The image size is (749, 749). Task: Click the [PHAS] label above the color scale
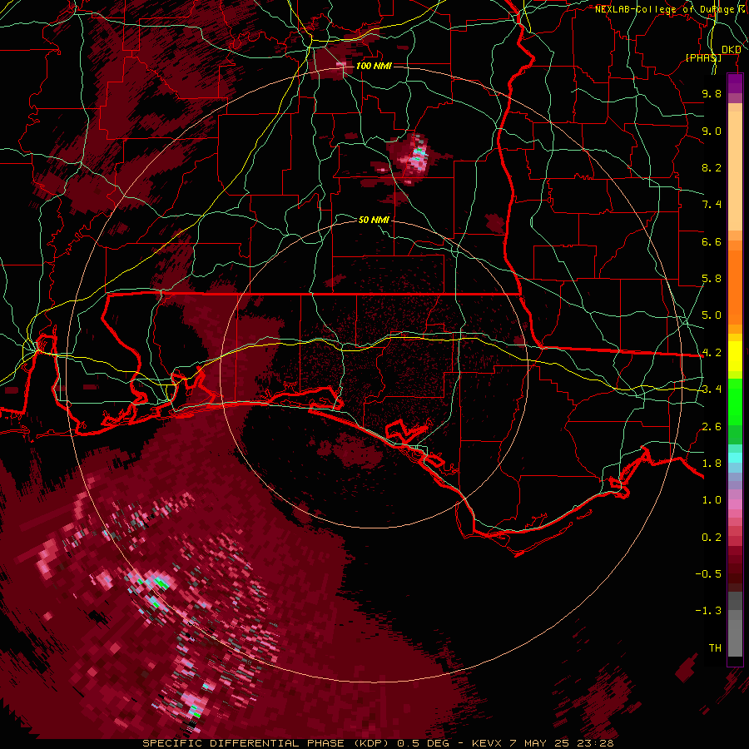pyautogui.click(x=703, y=57)
